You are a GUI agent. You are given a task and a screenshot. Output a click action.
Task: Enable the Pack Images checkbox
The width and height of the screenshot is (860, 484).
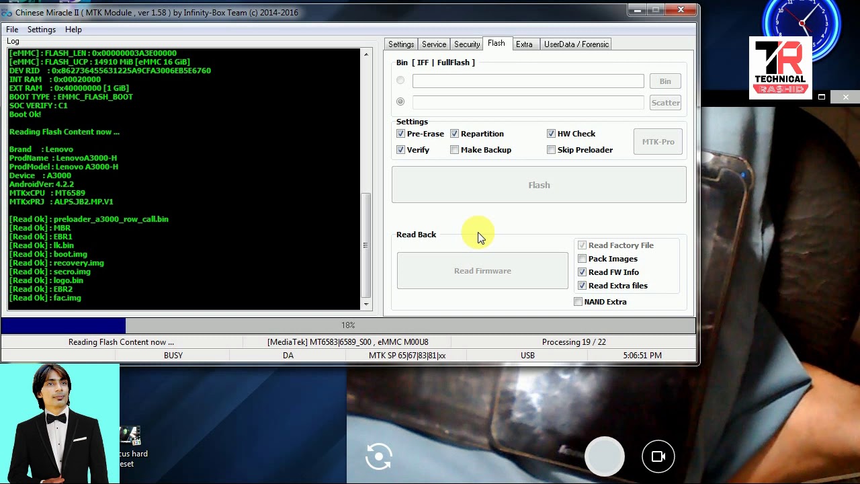[583, 259]
